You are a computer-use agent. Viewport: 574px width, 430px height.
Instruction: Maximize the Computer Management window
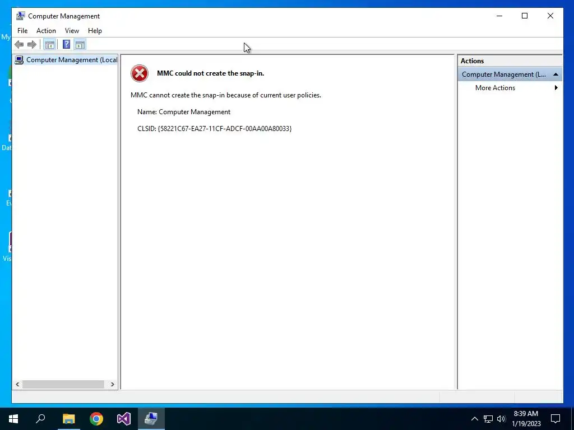(525, 16)
